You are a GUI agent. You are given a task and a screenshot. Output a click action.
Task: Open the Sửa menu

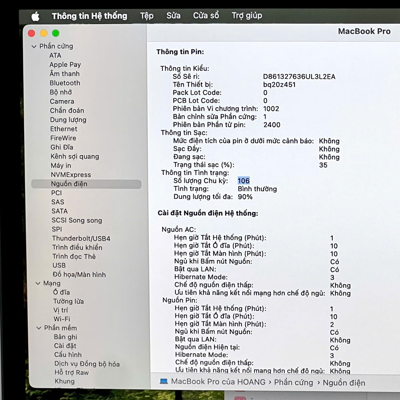click(x=173, y=16)
